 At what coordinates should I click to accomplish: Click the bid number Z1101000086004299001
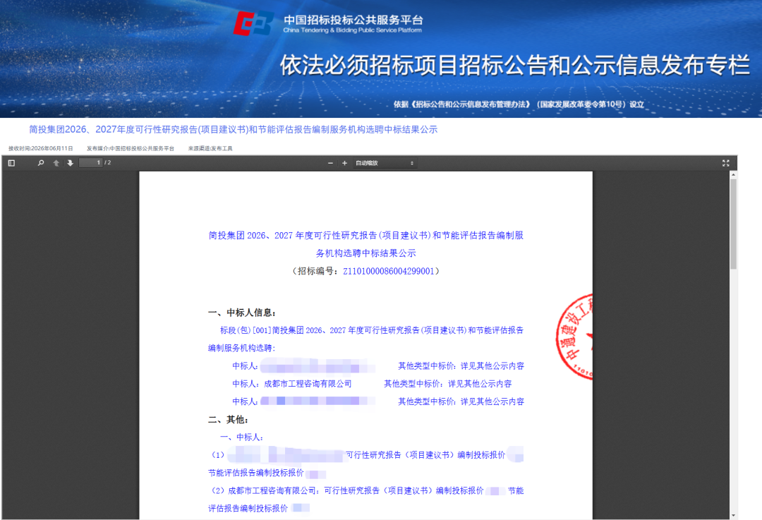click(389, 271)
